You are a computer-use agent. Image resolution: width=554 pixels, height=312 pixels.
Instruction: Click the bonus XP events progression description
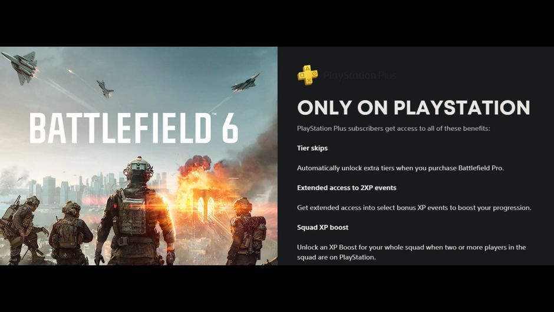[x=414, y=208]
